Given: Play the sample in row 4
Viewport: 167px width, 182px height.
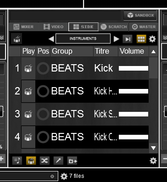Looking at the screenshot, I should pos(28,137).
